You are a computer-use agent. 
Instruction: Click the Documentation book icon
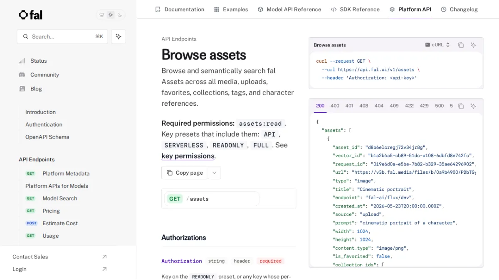pyautogui.click(x=158, y=9)
